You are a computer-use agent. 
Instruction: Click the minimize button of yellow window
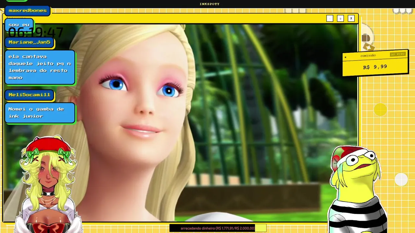point(330,18)
